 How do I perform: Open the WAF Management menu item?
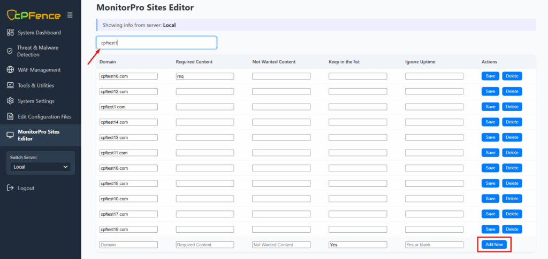[x=39, y=70]
